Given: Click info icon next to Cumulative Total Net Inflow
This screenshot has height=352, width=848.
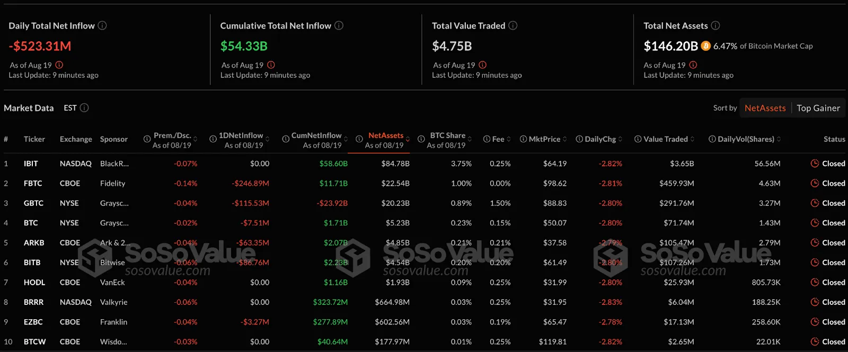Looking at the screenshot, I should 339,25.
